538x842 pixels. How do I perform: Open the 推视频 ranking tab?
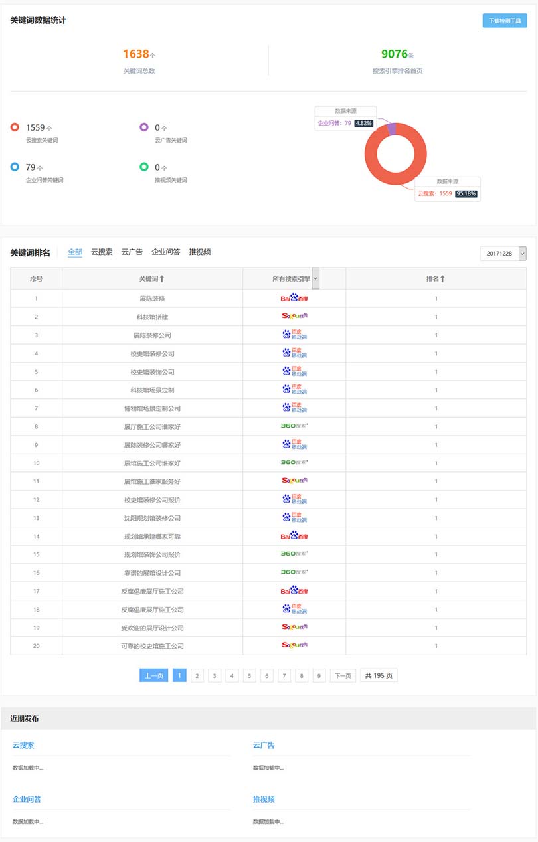tap(200, 252)
